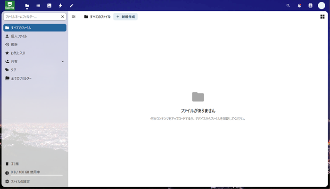
Task: Switch to grid view
Action: pos(322,16)
